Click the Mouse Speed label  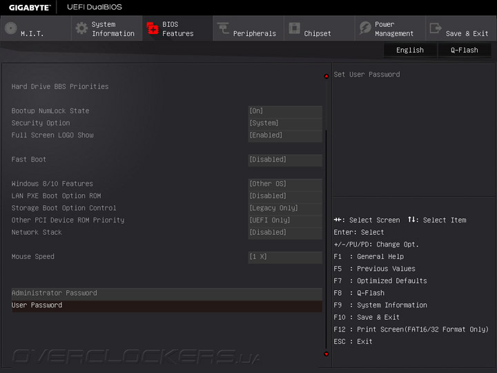(x=33, y=257)
